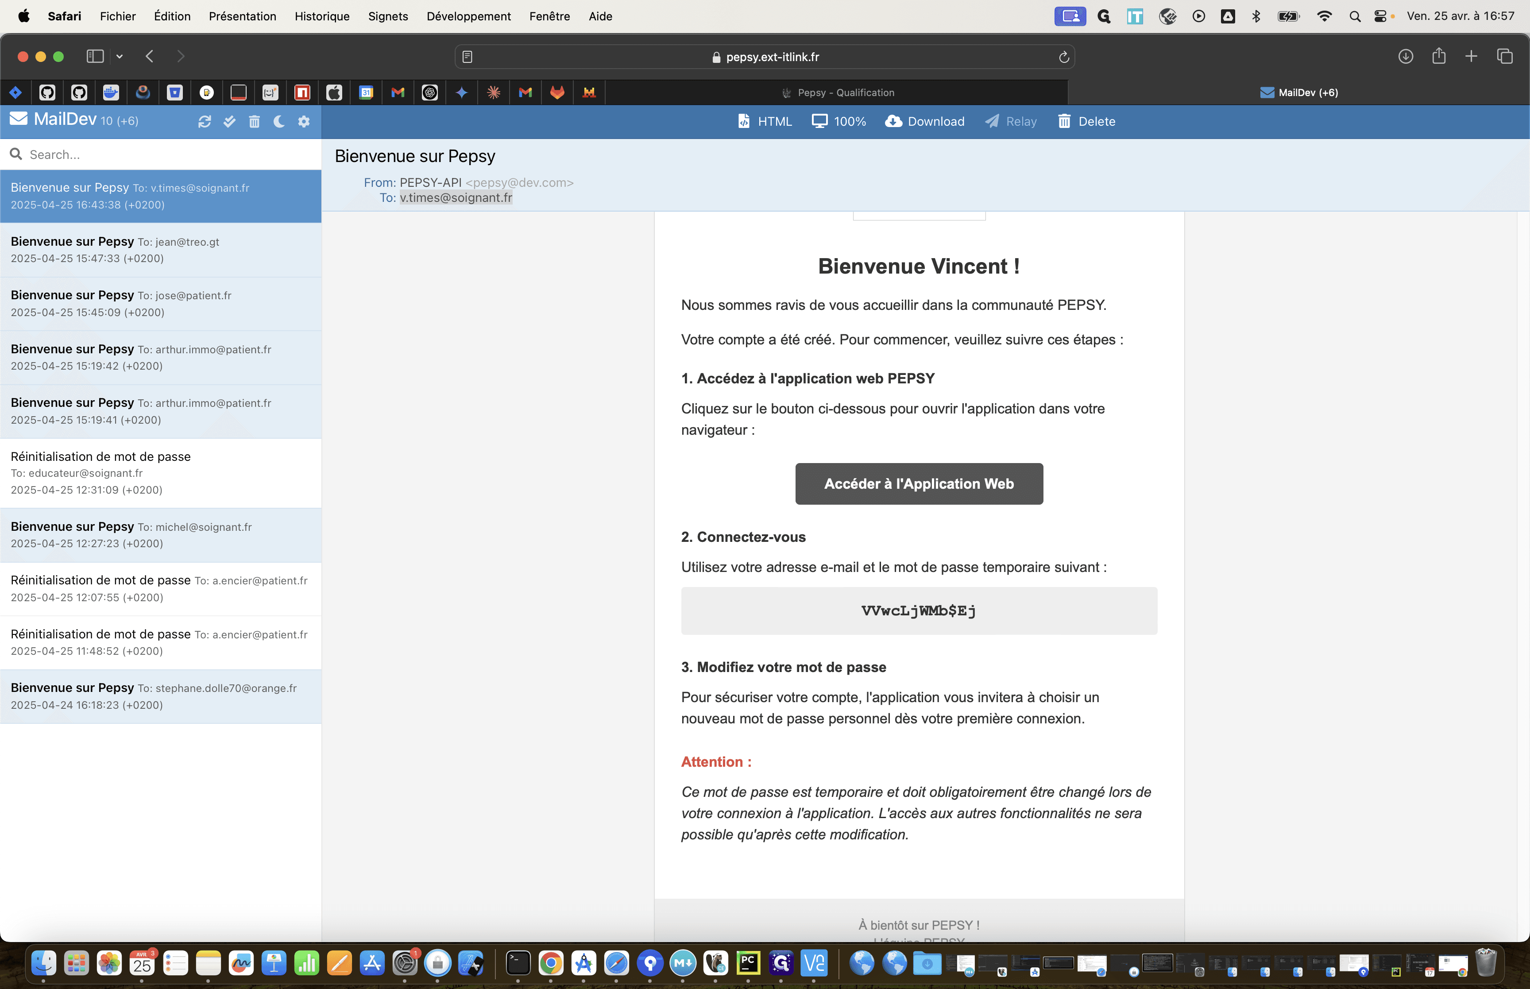The height and width of the screenshot is (989, 1530).
Task: Select the v.times@soignant.fr email row
Action: pos(161,197)
